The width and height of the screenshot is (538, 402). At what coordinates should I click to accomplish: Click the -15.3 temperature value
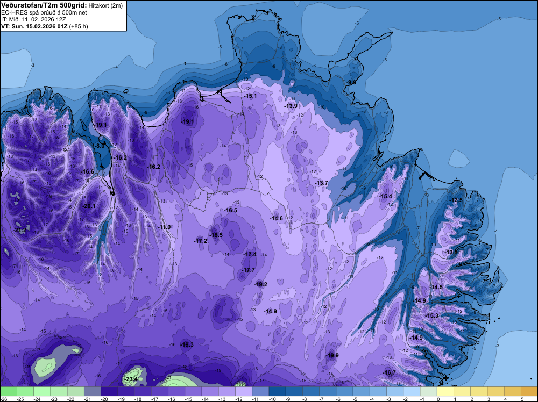(431, 315)
